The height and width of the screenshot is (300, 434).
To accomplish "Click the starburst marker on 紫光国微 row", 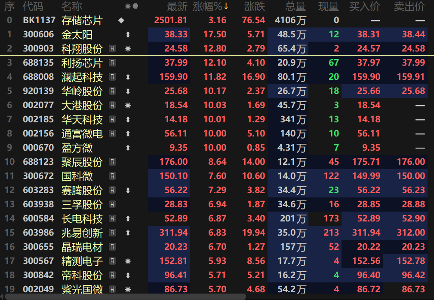I will 128,289.
